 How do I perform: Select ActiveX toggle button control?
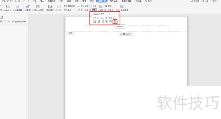[95, 22]
